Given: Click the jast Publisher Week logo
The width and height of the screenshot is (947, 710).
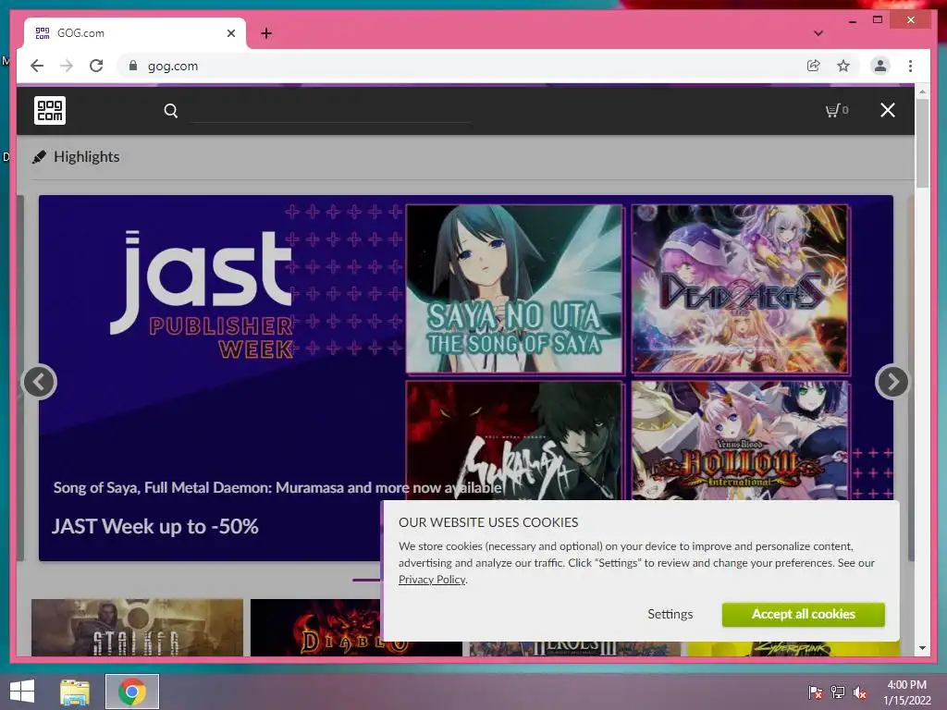Looking at the screenshot, I should click(x=203, y=295).
